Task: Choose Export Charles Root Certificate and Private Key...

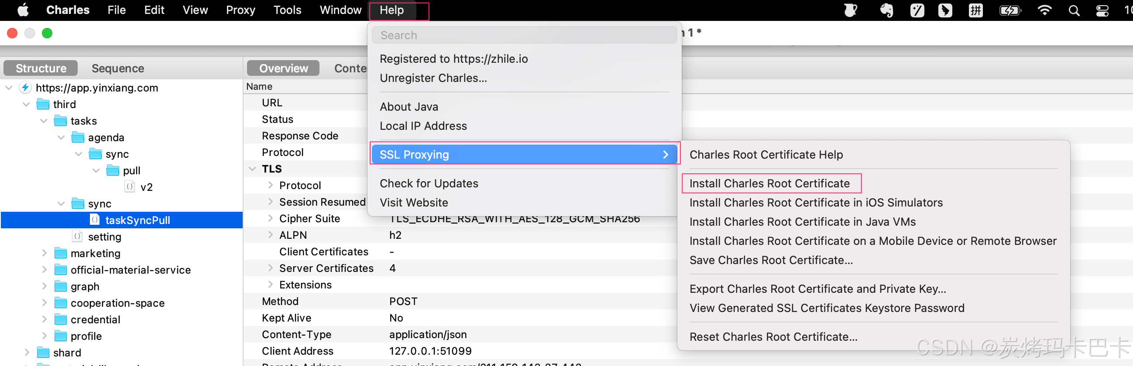Action: pyautogui.click(x=817, y=289)
